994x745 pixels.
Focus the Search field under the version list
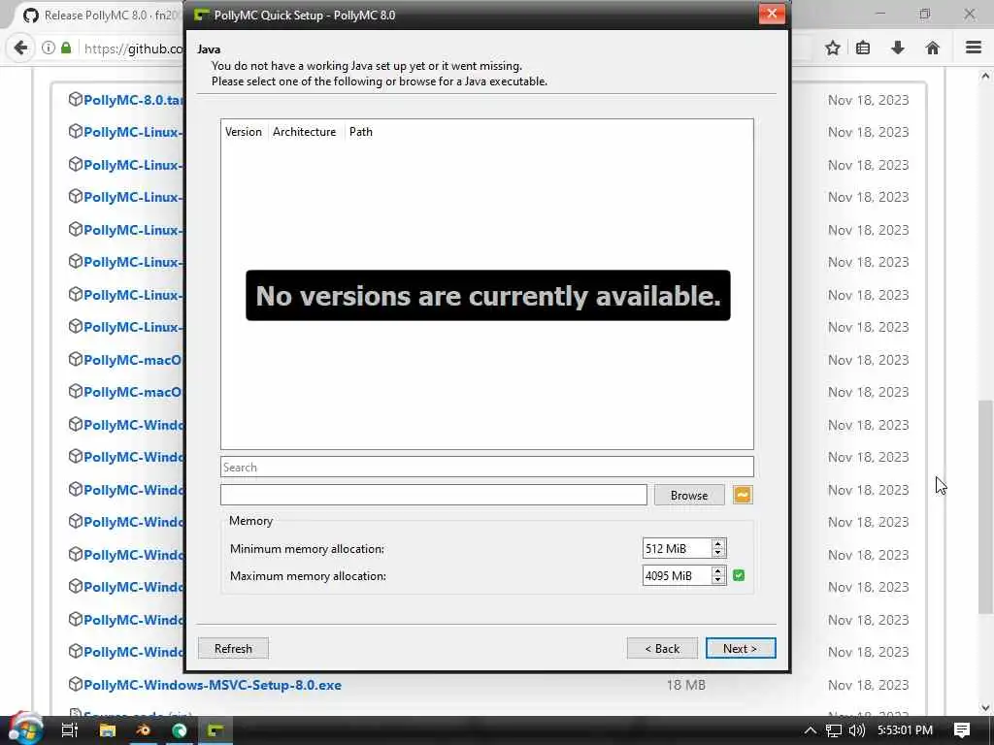[487, 467]
